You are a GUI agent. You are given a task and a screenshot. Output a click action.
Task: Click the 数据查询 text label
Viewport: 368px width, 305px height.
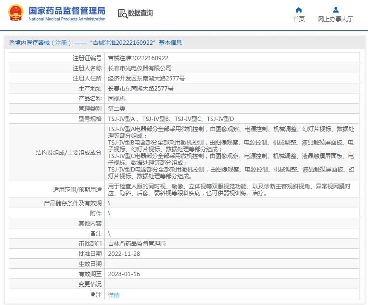pos(140,13)
